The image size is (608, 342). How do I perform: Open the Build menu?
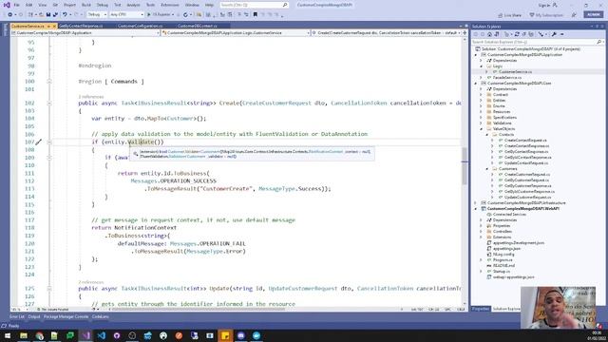[86, 5]
